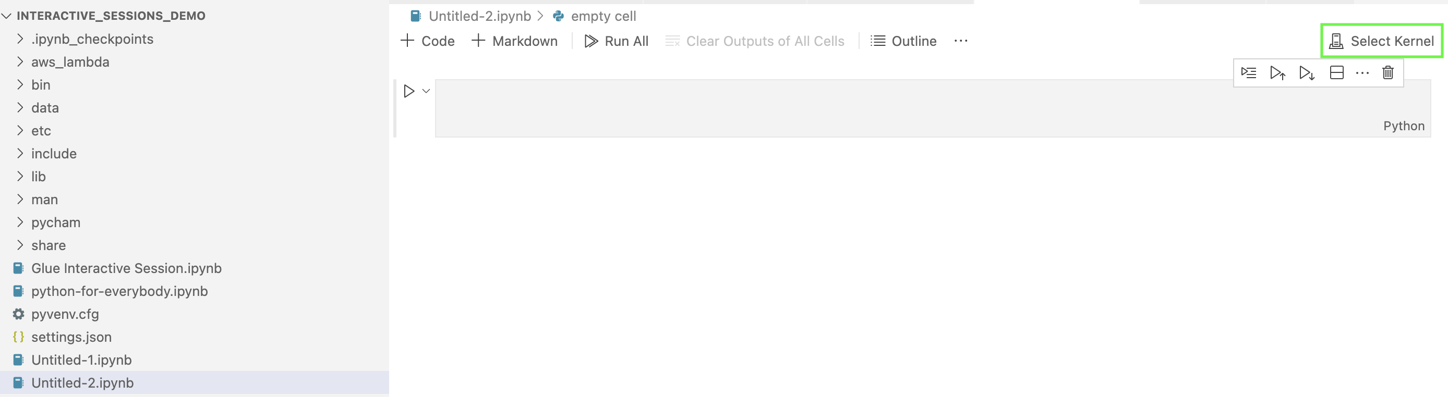The image size is (1448, 397).
Task: Add a new Code cell
Action: 427,41
